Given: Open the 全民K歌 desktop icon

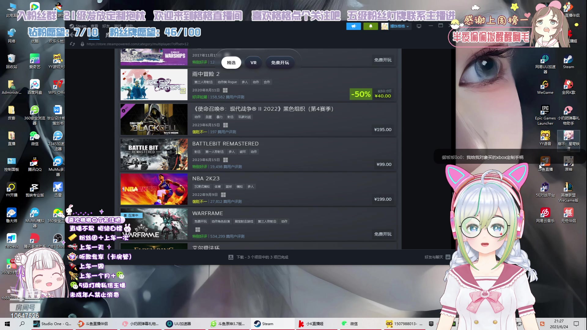Looking at the screenshot, I should point(568,87).
